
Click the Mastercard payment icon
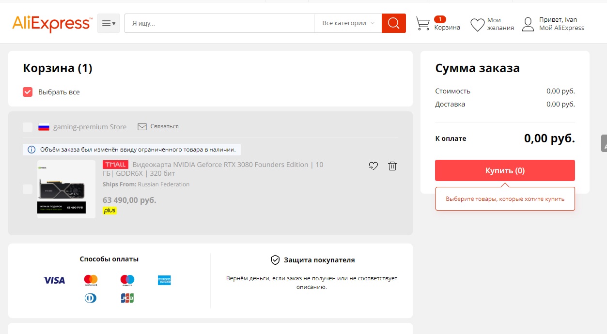[x=91, y=280]
